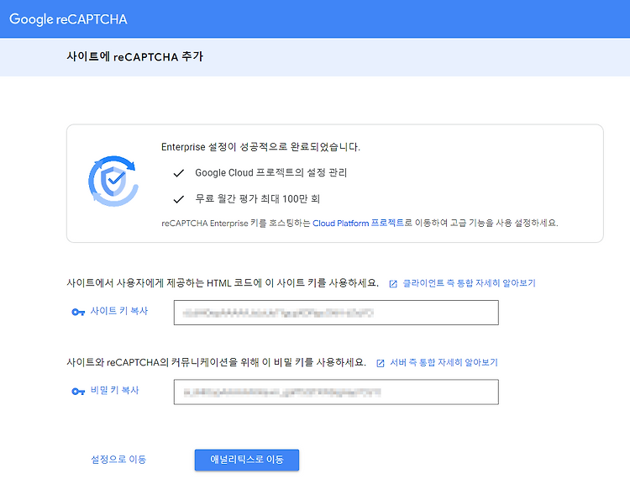This screenshot has width=630, height=500.
Task: Click external-link icon beside 서버 측 통합
Action: click(x=380, y=363)
